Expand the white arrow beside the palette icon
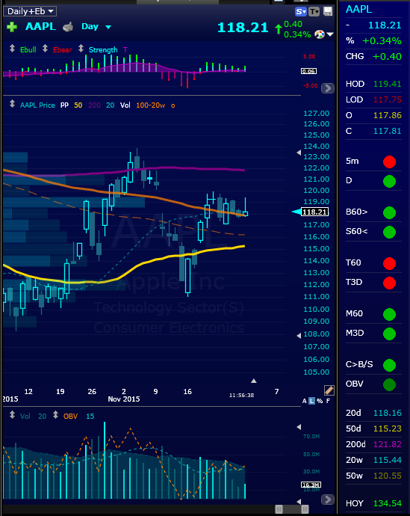 [330, 34]
